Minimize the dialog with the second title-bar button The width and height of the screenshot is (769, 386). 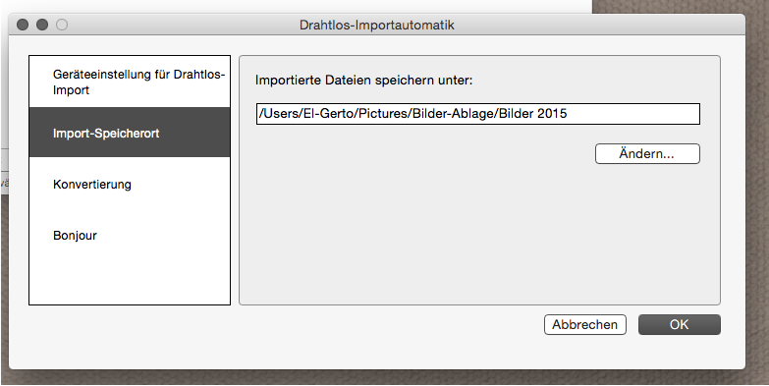tap(42, 25)
